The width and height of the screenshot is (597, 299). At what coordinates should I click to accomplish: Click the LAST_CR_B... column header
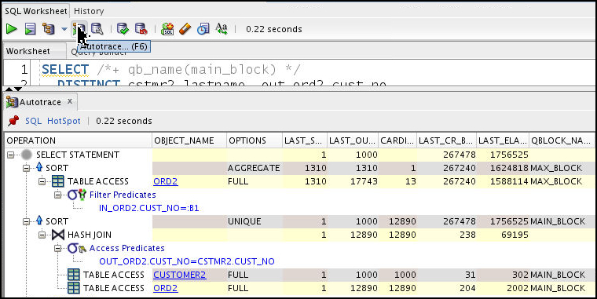[x=447, y=140]
